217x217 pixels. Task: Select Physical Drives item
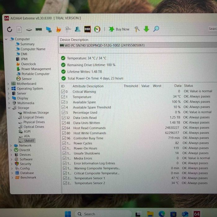(x=34, y=122)
